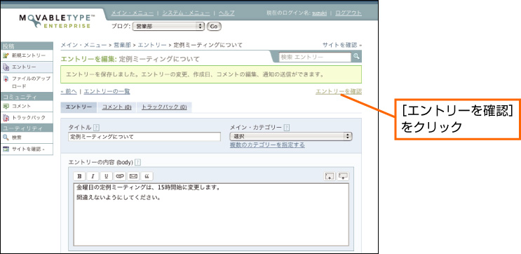Click help icon next to タイトル
This screenshot has height=254, width=521.
pos(96,127)
